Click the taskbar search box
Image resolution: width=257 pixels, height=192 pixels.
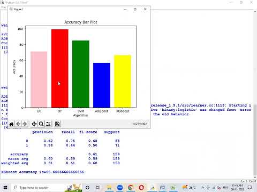point(47,188)
